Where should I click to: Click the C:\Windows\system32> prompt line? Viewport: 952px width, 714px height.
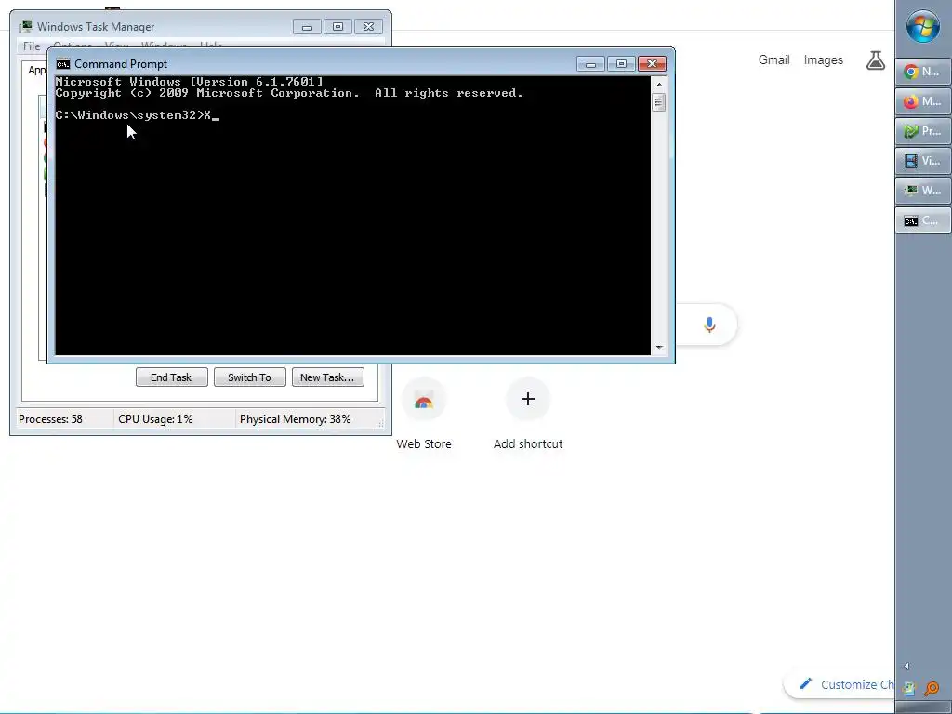point(138,115)
